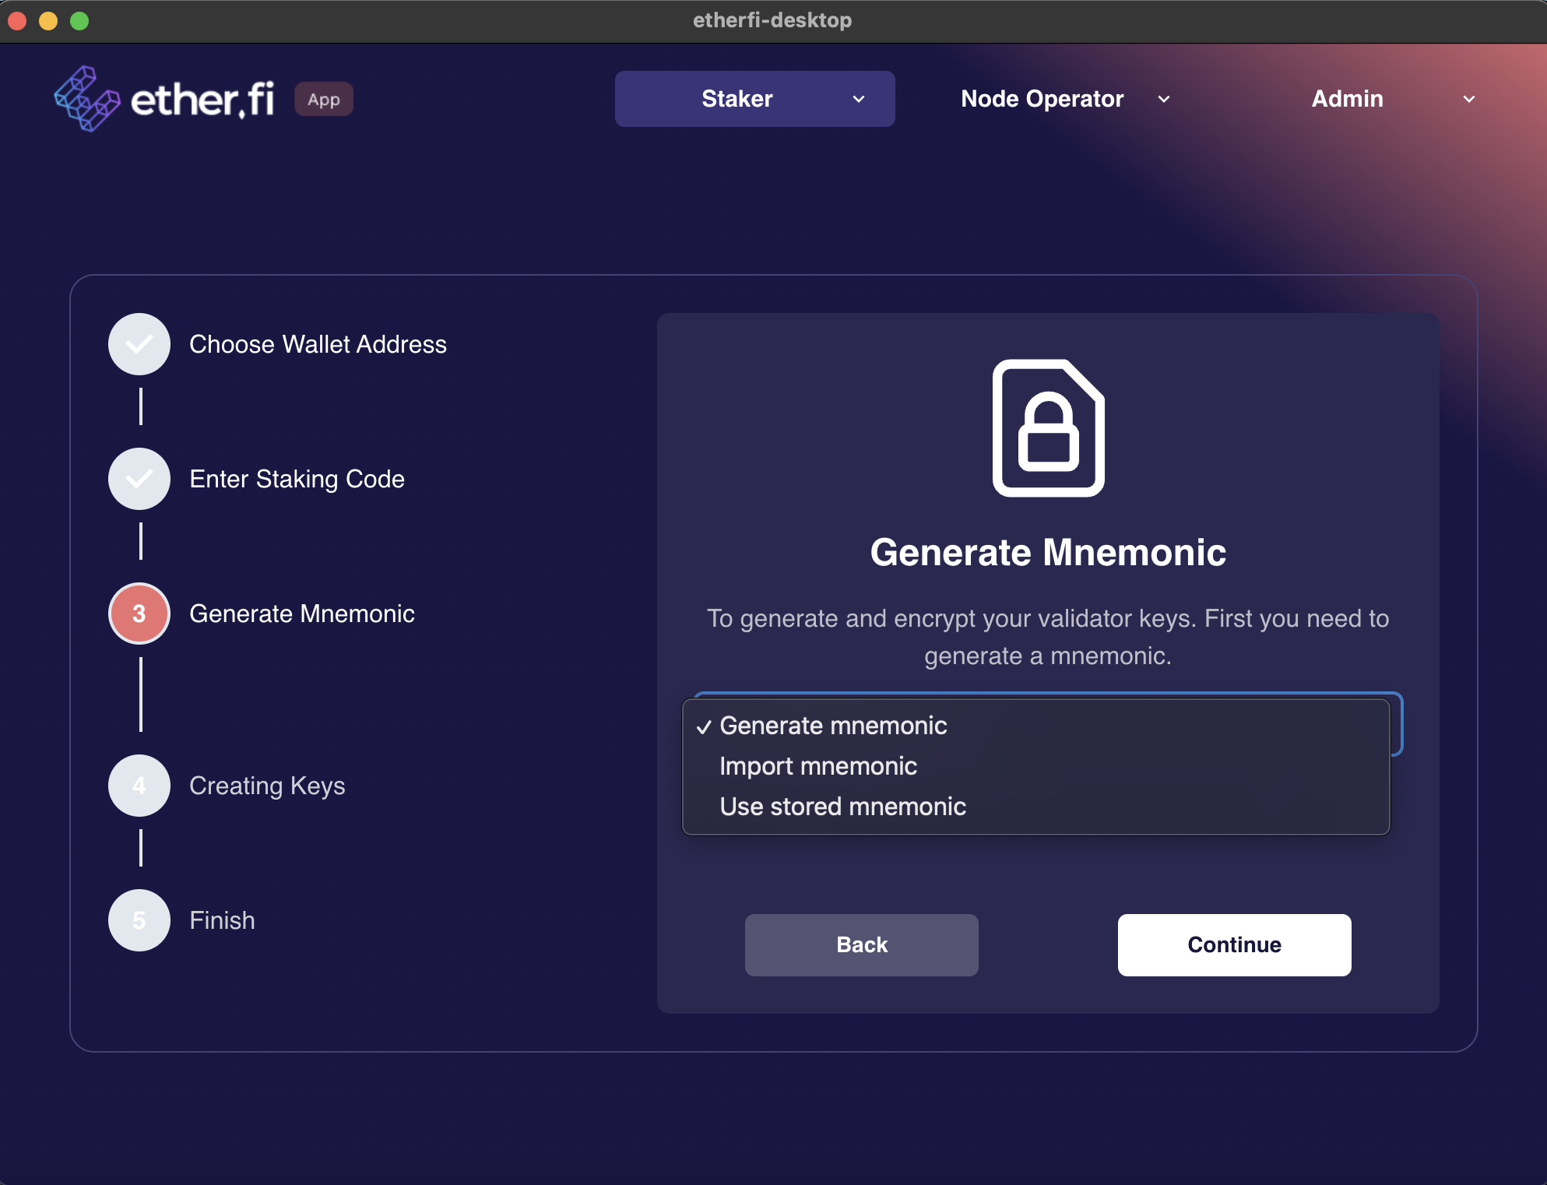1547x1185 pixels.
Task: Click the ether.fi cube logo icon
Action: click(x=86, y=99)
